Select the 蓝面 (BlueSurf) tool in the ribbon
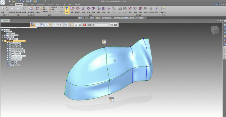The width and height of the screenshot is (226, 117). 67,10
